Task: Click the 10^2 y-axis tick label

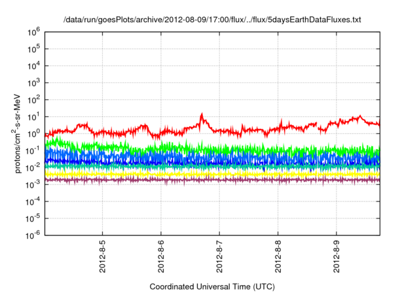Action: click(33, 100)
